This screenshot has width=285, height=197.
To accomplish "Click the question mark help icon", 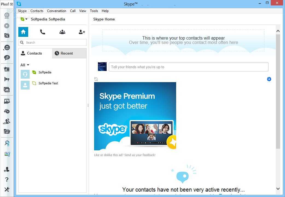I will pyautogui.click(x=7, y=180).
